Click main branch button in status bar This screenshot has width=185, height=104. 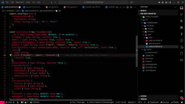(x=9, y=102)
